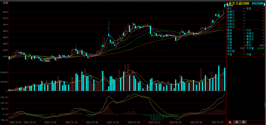Click the right edge vertical scrollbar thumb

pos(265,104)
